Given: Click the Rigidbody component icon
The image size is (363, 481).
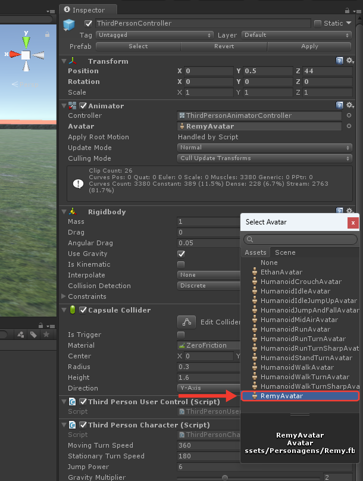Looking at the screenshot, I should 73,212.
